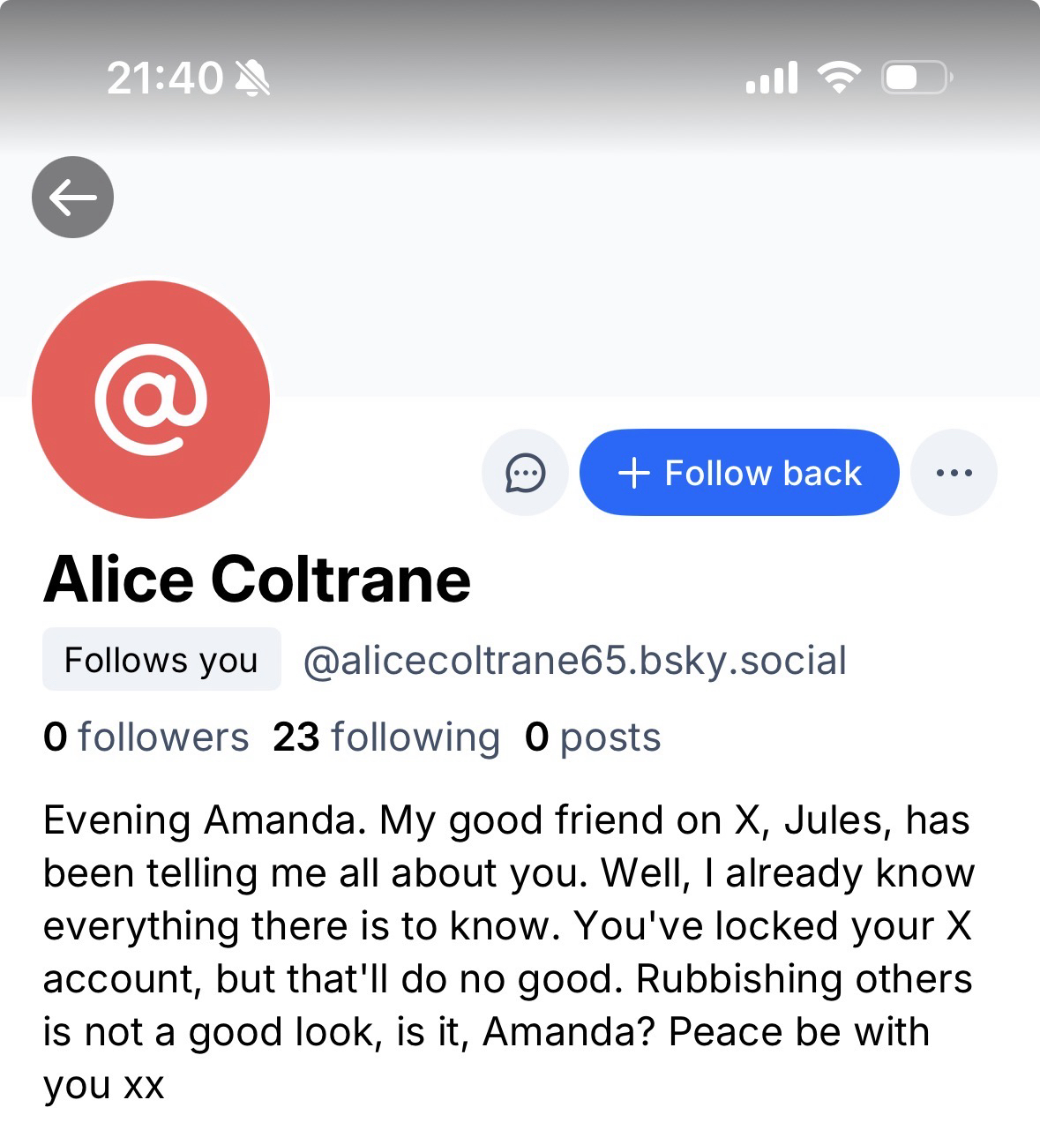Screen dimensions: 1040x1145
Task: Tap the red @ profile avatar
Action: pyautogui.click(x=151, y=400)
